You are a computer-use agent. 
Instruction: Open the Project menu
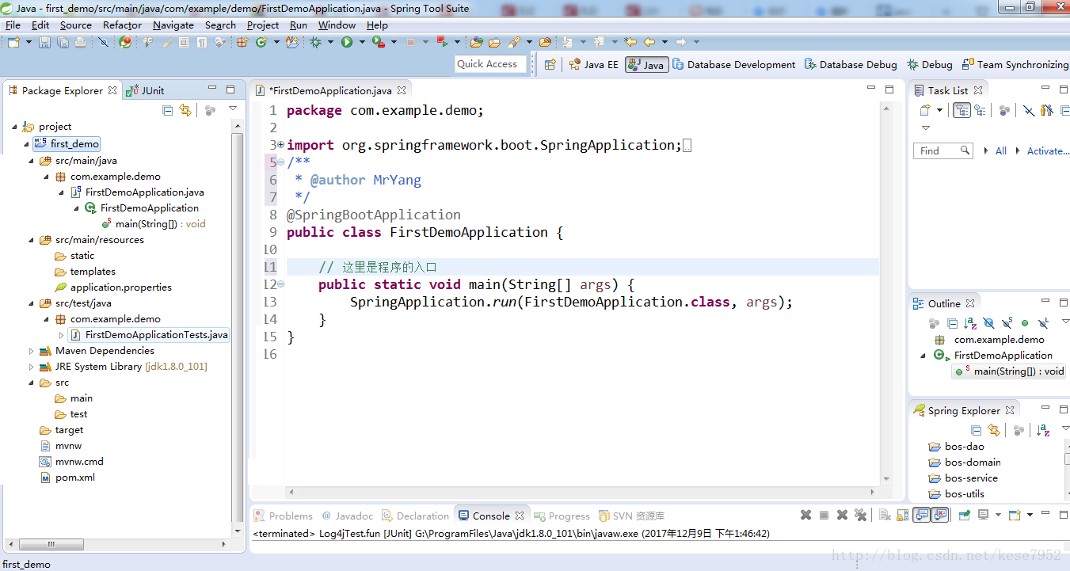click(x=263, y=25)
